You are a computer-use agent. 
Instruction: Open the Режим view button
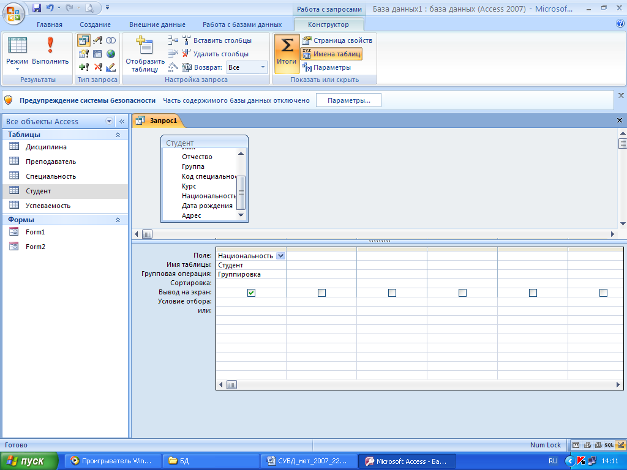17,54
